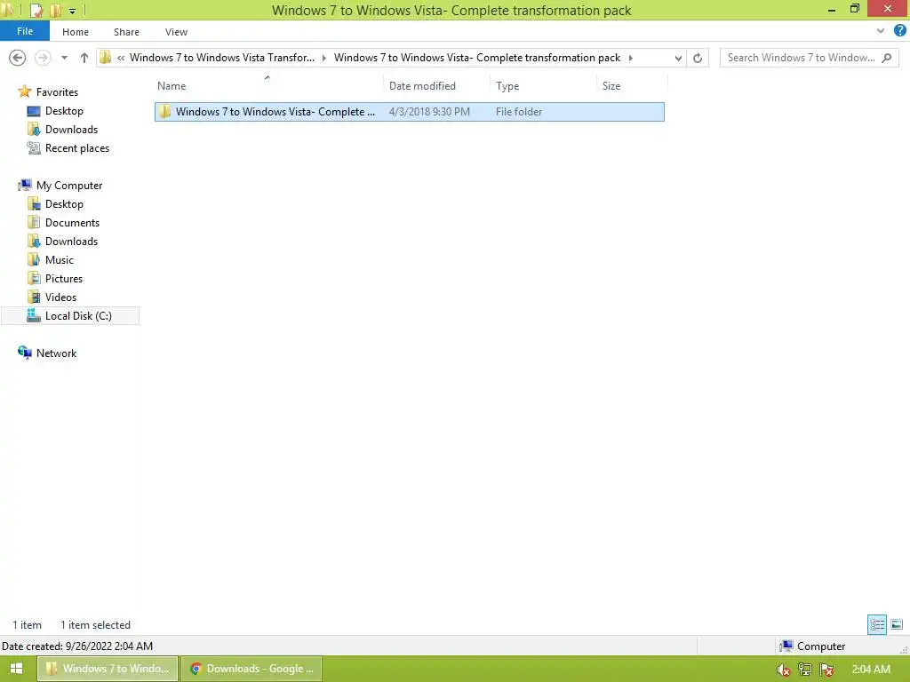
Task: Click the Properties quick access icon
Action: [x=36, y=11]
